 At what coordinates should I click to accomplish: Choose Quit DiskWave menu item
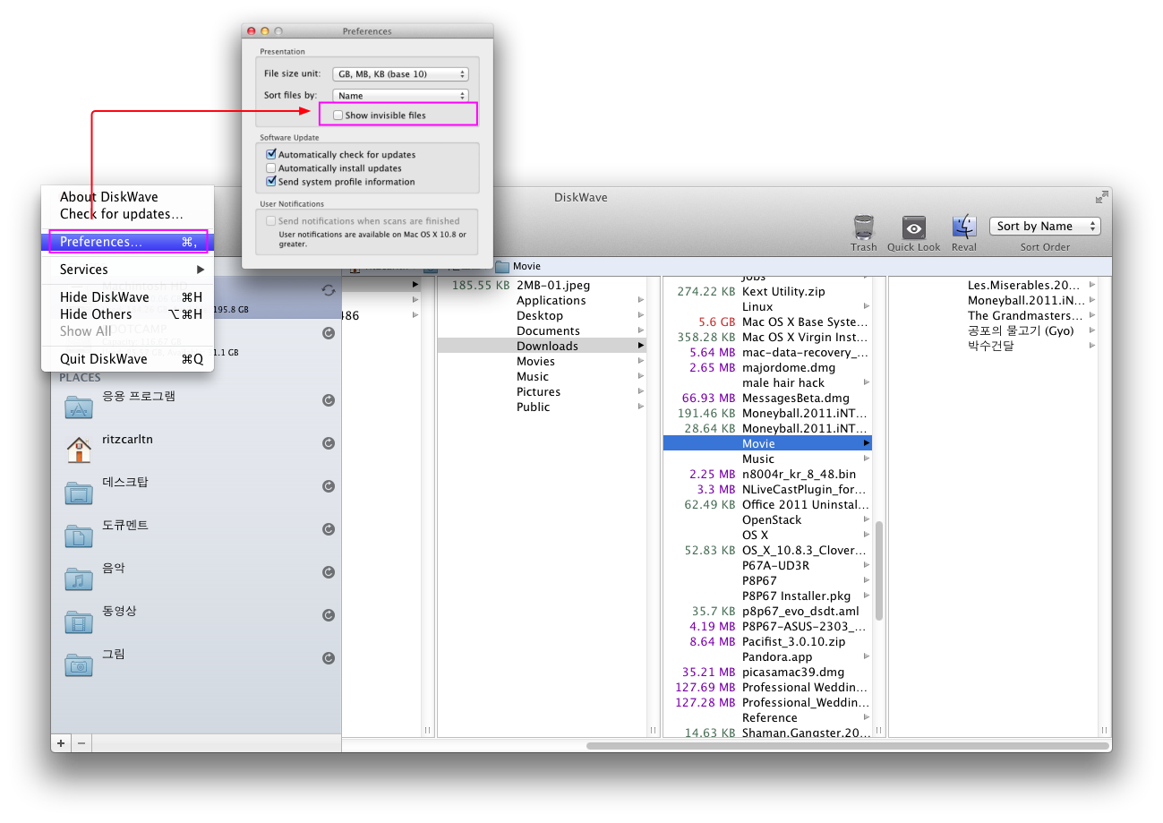click(x=128, y=359)
